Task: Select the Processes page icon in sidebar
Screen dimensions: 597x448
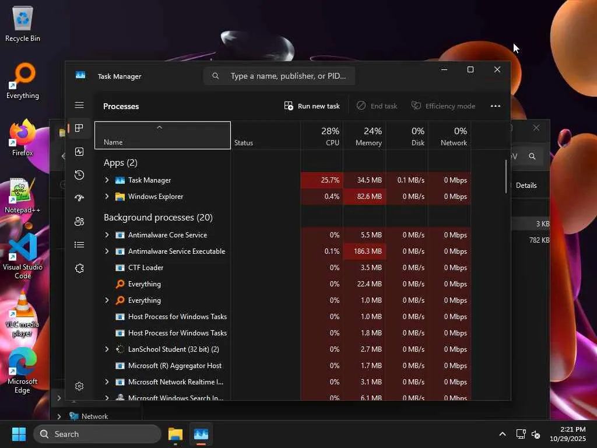Action: tap(79, 128)
